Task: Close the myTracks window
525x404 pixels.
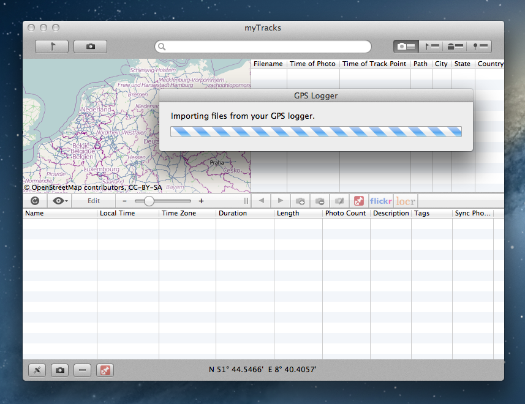Action: 31,28
